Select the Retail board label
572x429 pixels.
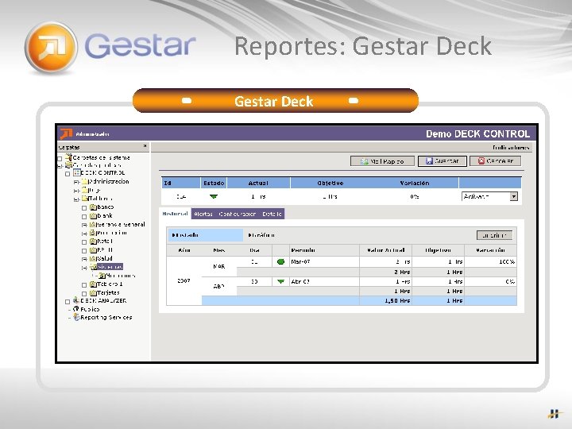point(105,242)
